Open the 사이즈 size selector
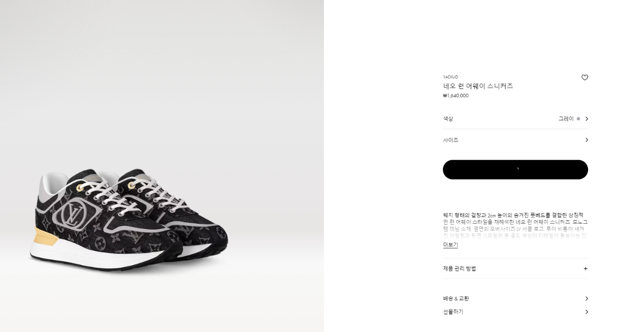624x332 pixels. (x=515, y=140)
